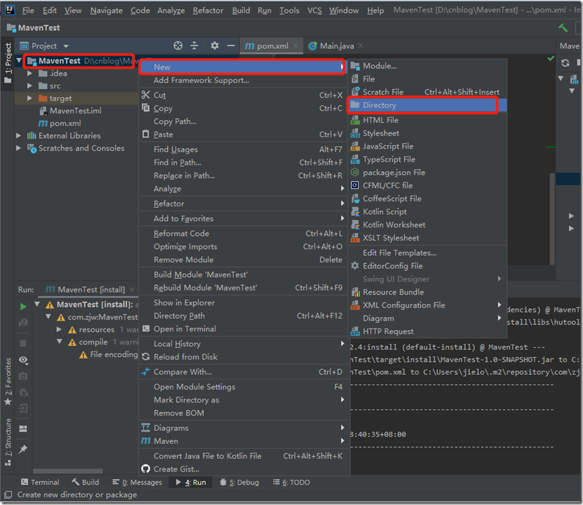
Task: Open the 5: Debug tool window
Action: pyautogui.click(x=239, y=483)
